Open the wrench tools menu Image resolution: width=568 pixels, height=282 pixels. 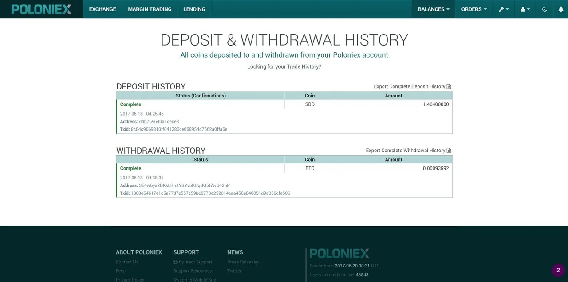(x=504, y=9)
